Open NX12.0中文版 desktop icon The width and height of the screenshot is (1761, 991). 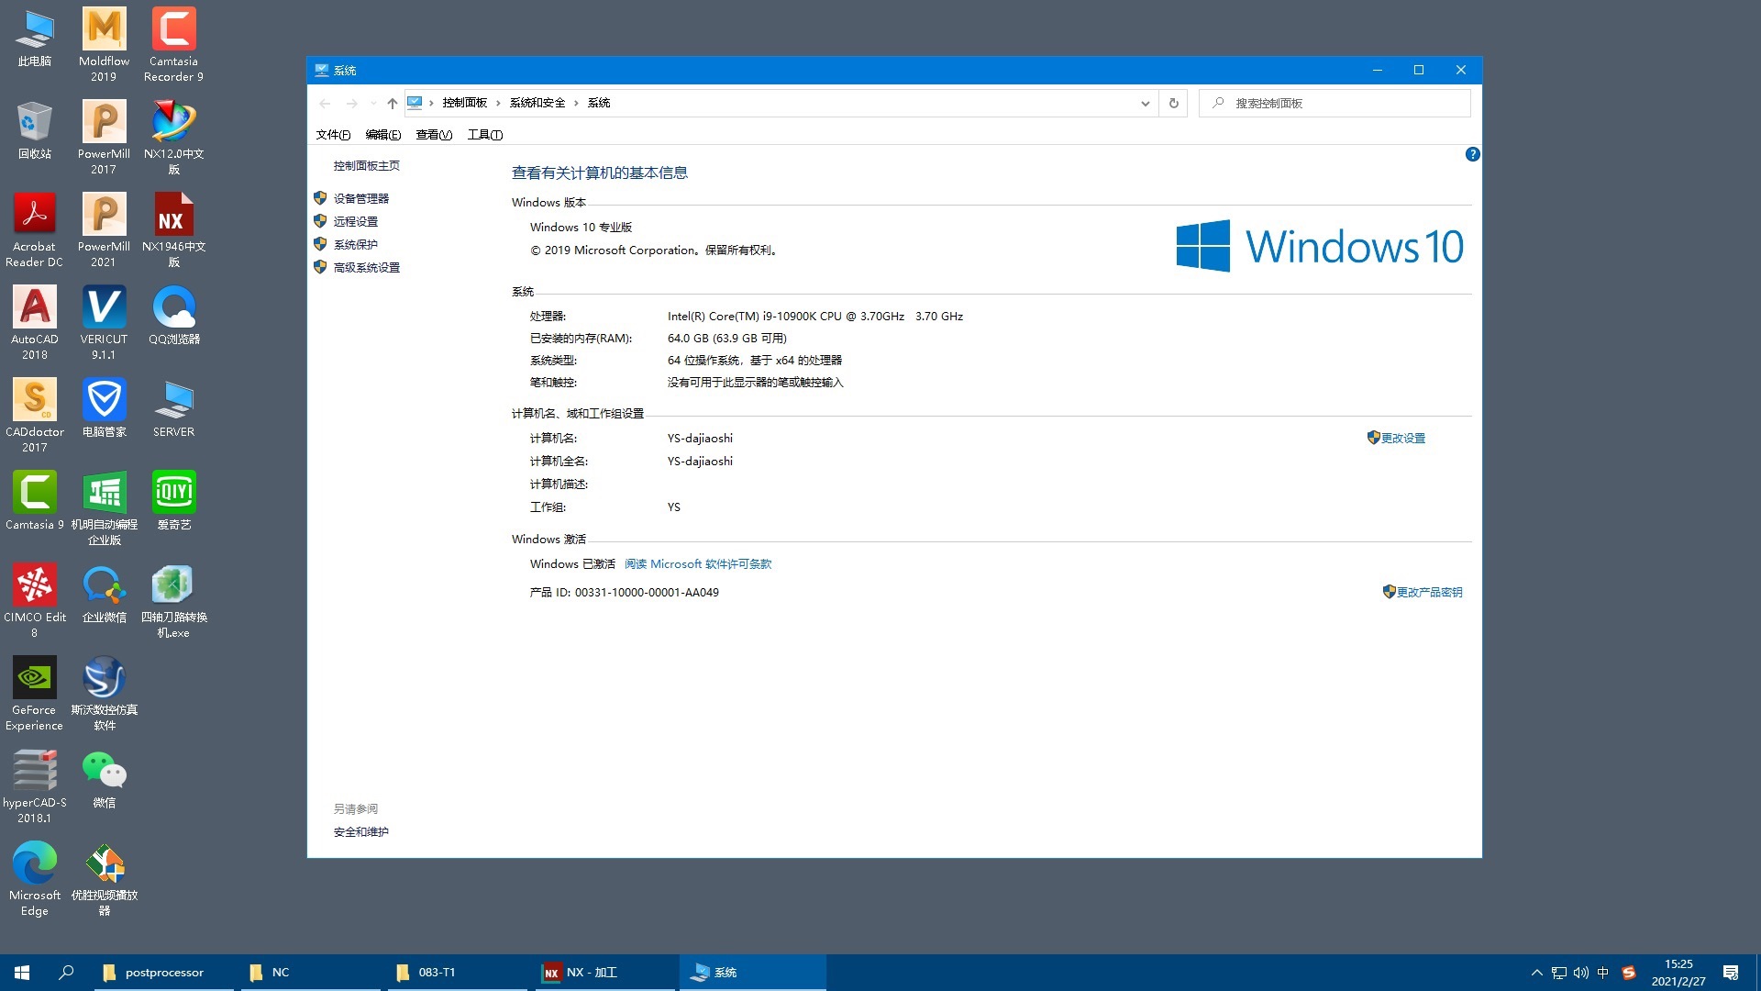pyautogui.click(x=173, y=138)
